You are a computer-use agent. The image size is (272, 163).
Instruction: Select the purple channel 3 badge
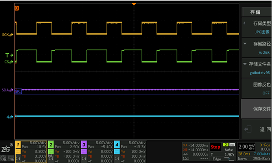coord(84,145)
